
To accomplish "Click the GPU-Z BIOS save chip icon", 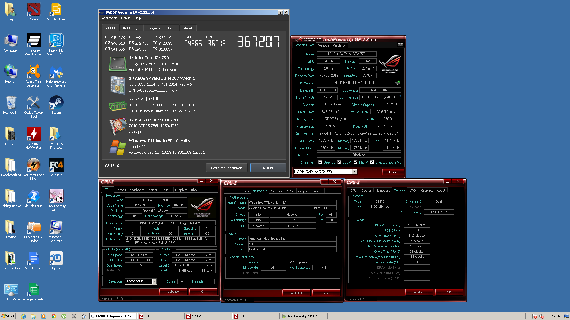I will (x=398, y=83).
